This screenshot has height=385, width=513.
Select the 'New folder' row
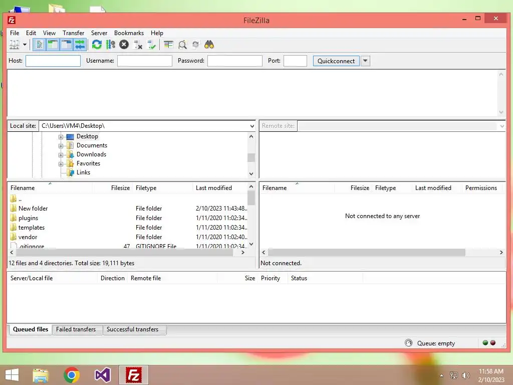pos(127,209)
